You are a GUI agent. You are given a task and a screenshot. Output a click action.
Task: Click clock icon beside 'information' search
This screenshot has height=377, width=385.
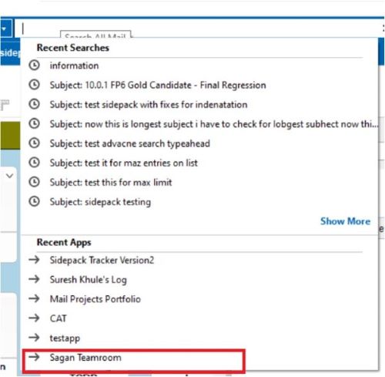pos(34,66)
